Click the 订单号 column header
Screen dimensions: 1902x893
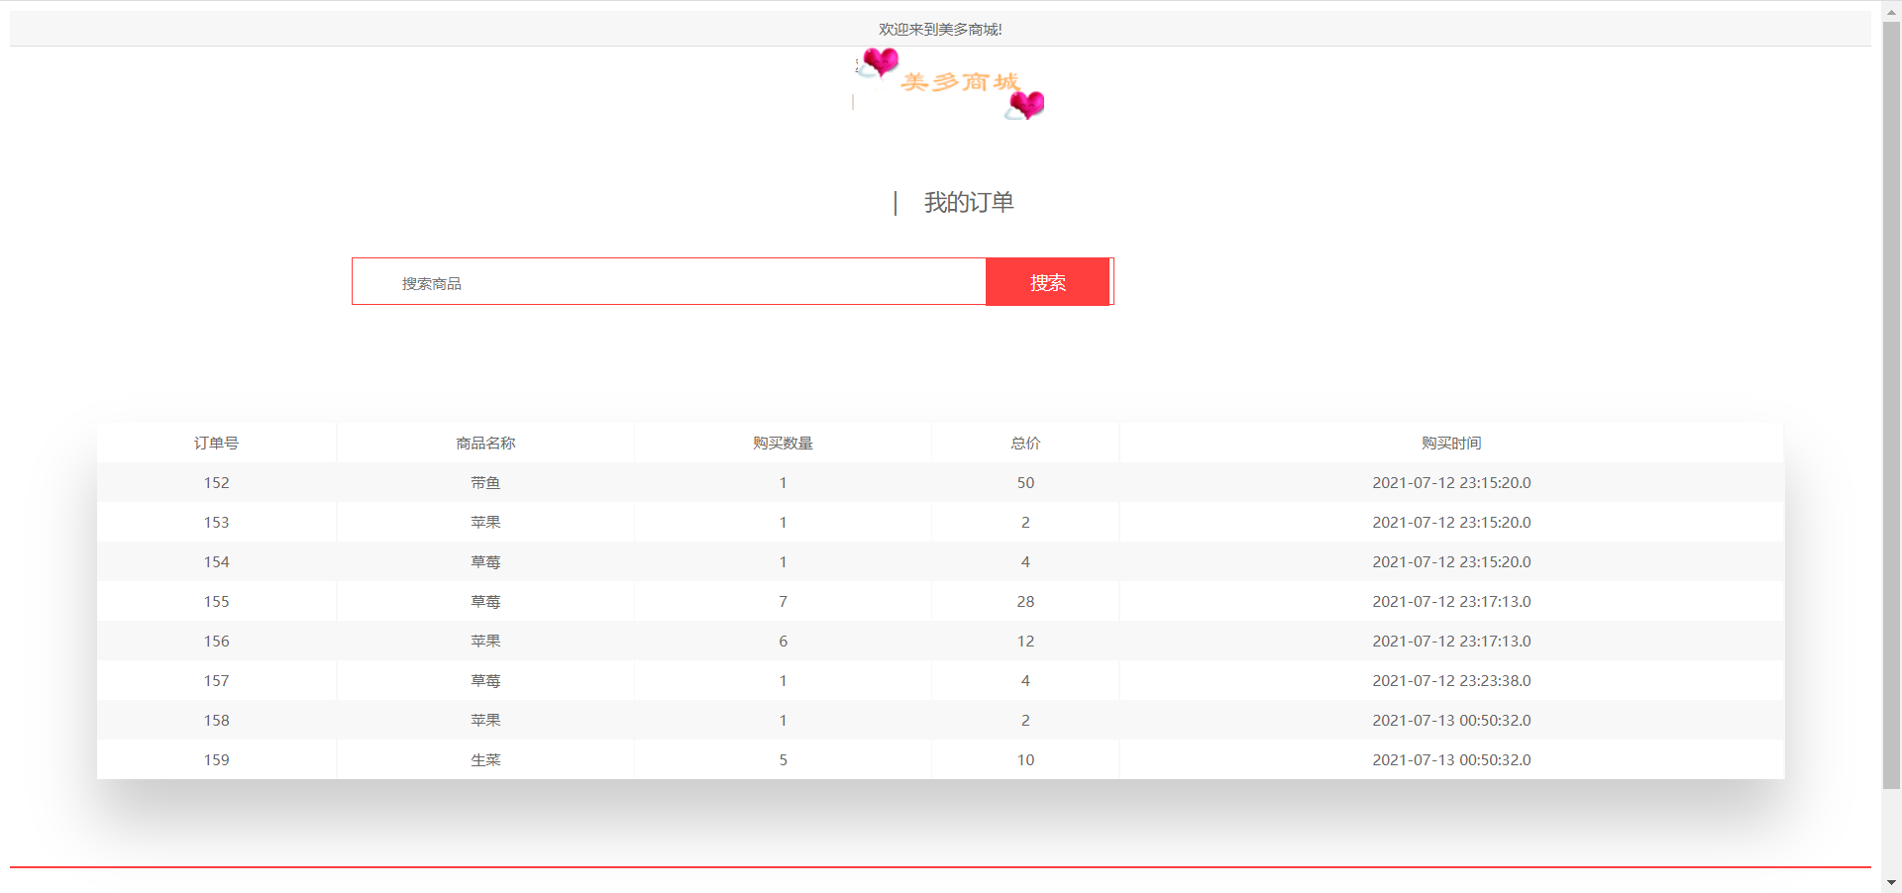pyautogui.click(x=216, y=443)
